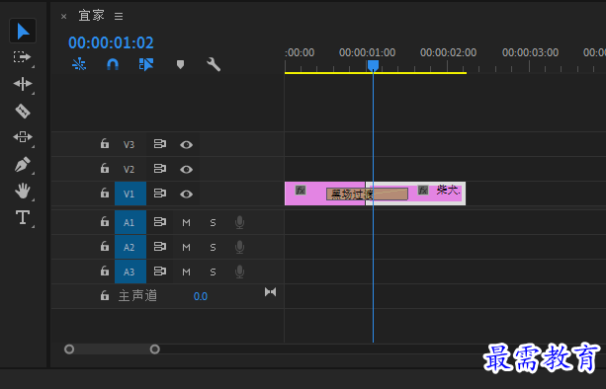Toggle sync lock for A3

[x=159, y=272]
